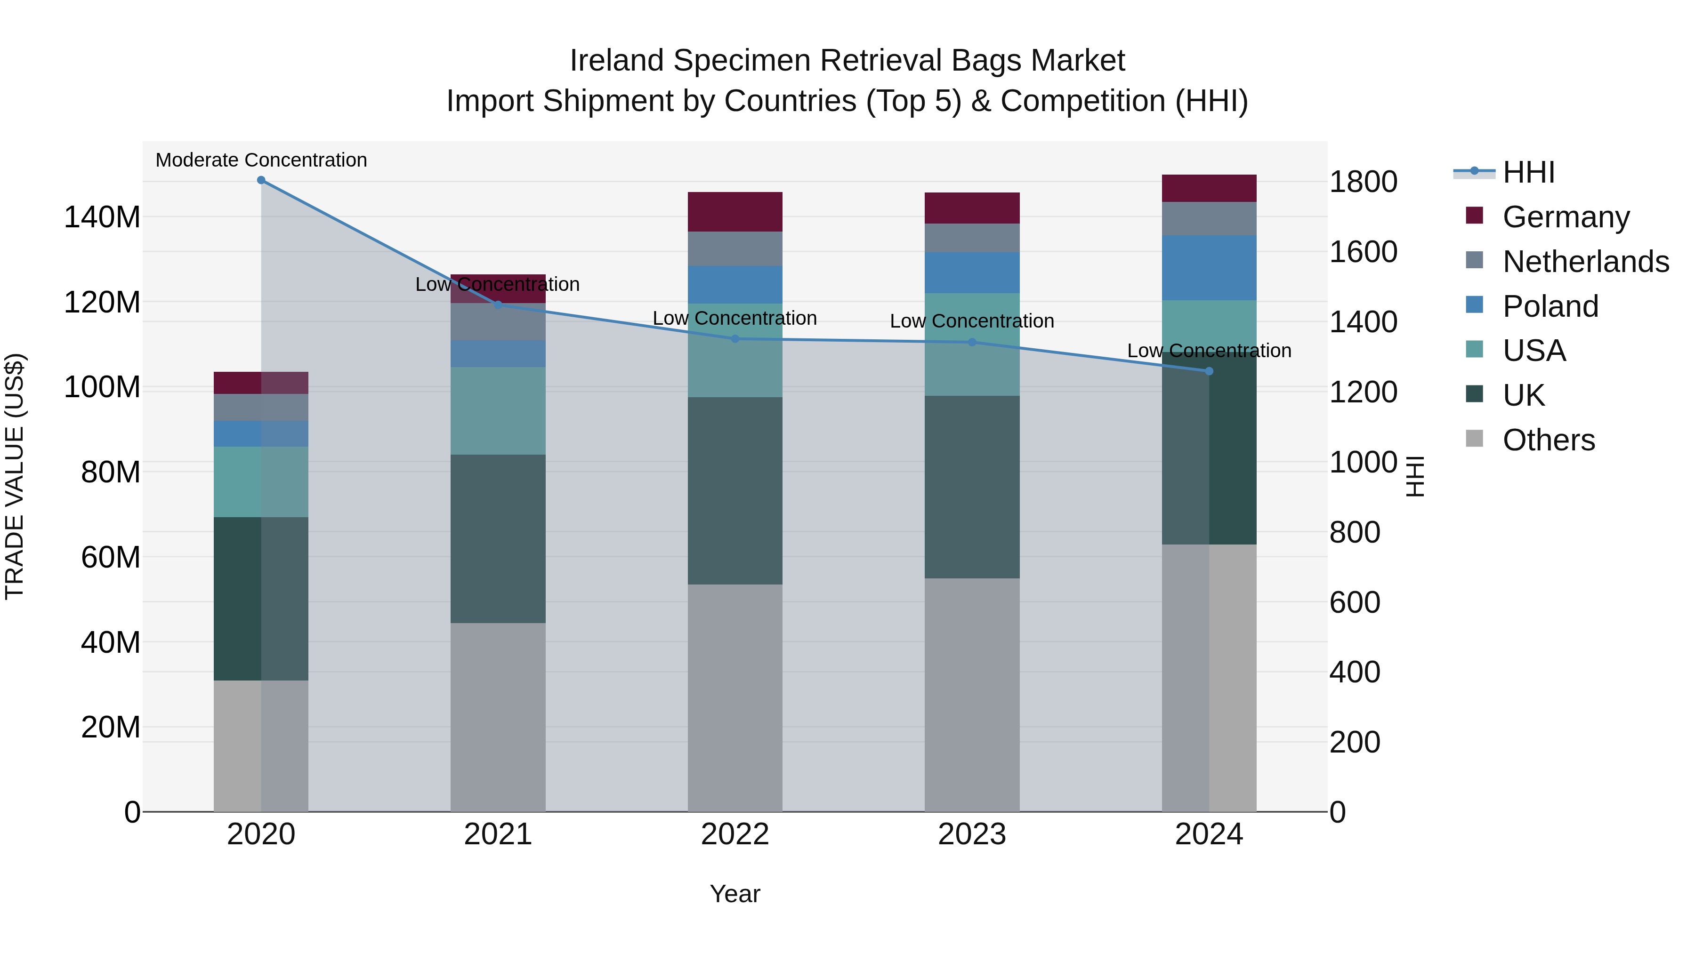Click the 2023 Others bar segment
1695x953 pixels.
[x=972, y=695]
